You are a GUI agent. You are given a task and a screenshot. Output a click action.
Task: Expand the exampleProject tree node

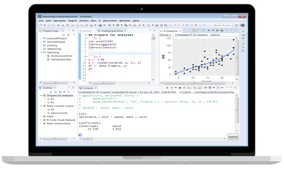41,38
